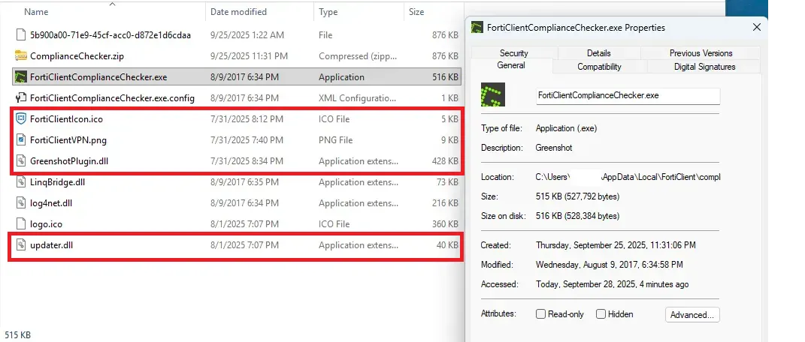This screenshot has width=805, height=342.
Task: Close the Properties dialog
Action: 756,28
